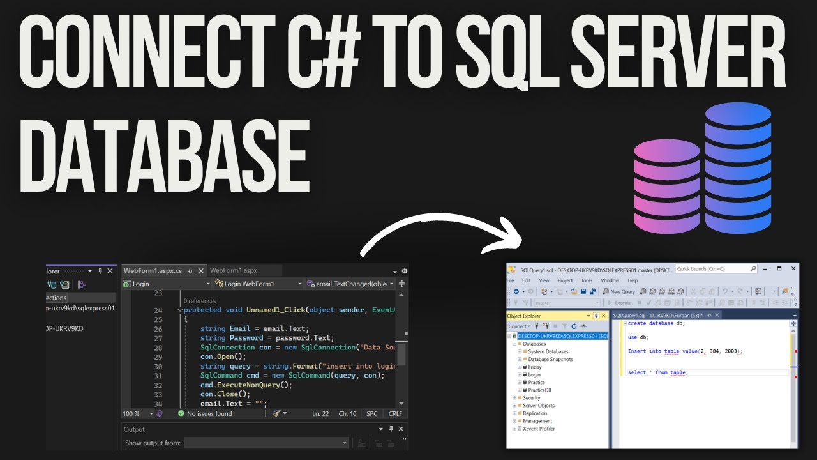Open the email_TextChanged member dropdown

[x=350, y=284]
